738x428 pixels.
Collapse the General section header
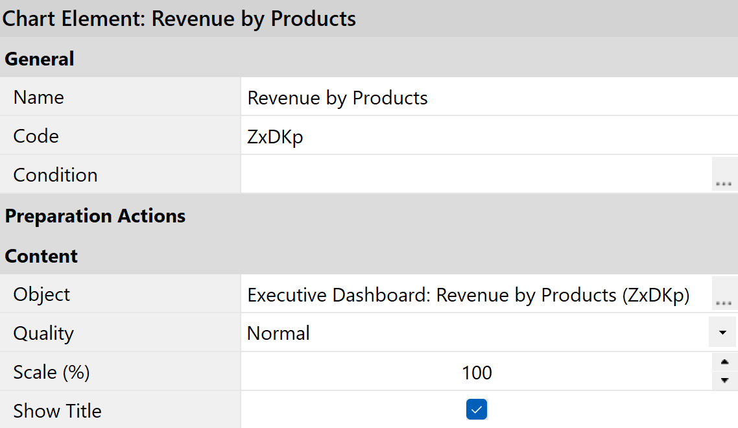pos(40,58)
